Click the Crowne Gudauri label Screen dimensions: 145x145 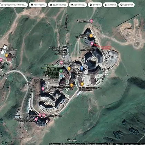(x=54, y=116)
